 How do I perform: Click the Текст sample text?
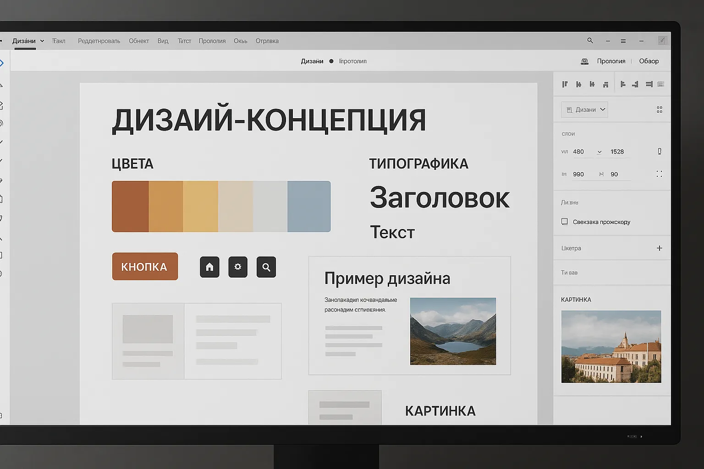click(x=392, y=233)
